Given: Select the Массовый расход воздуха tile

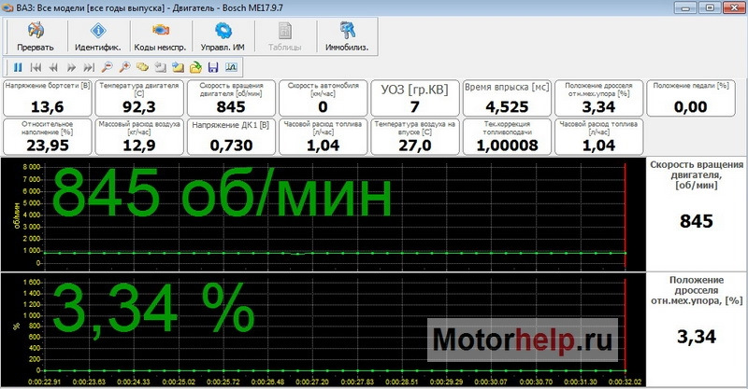Looking at the screenshot, I should (x=139, y=136).
